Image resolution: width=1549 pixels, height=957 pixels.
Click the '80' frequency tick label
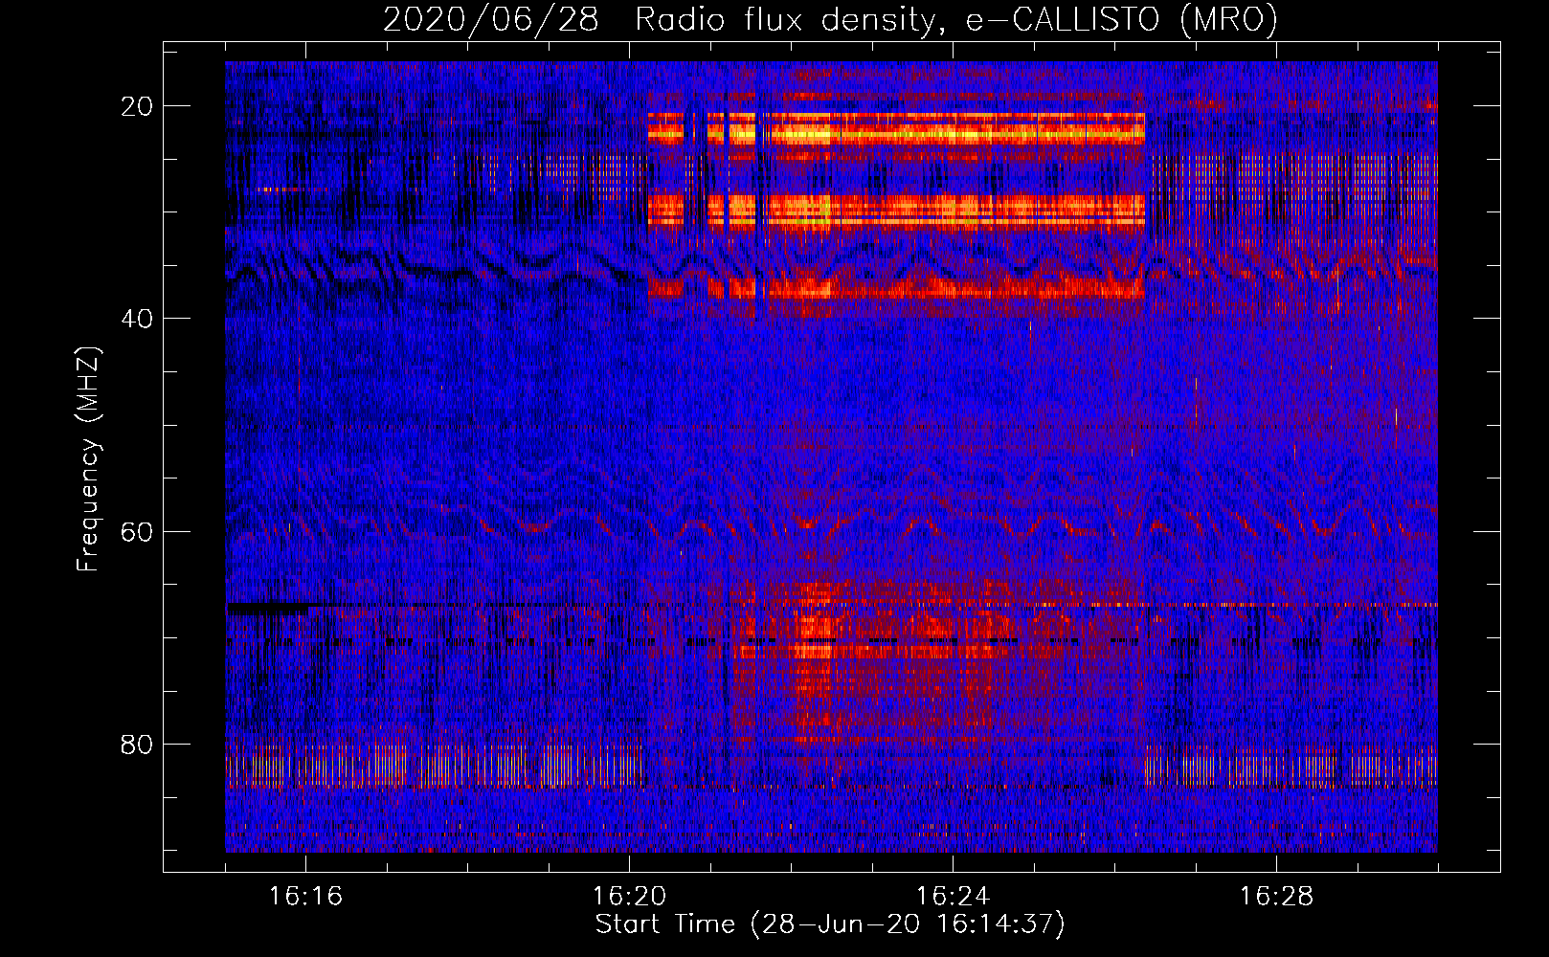137,745
